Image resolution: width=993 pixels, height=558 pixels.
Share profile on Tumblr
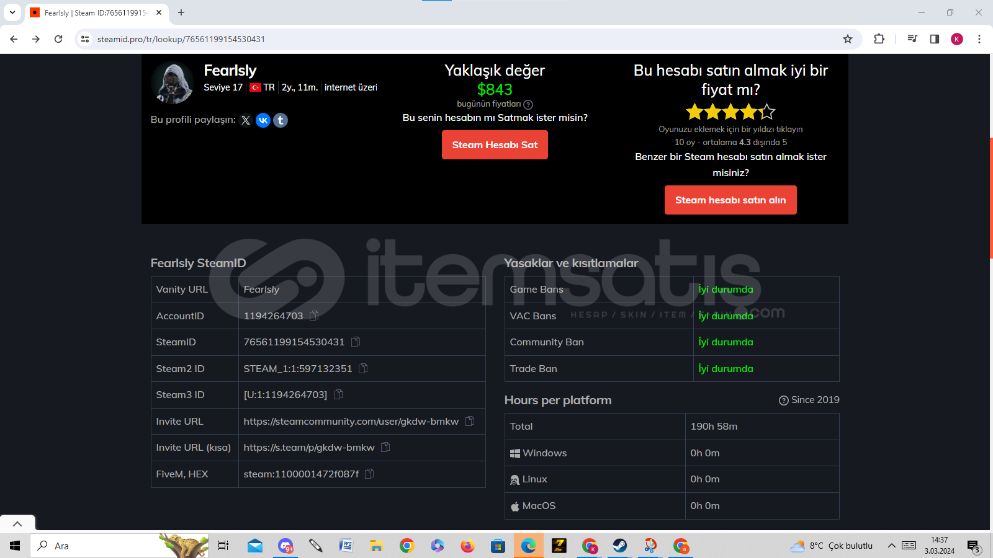pos(281,120)
